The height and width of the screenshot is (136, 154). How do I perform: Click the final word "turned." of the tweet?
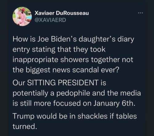[x=25, y=126]
